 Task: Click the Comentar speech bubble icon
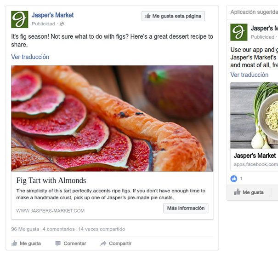[58, 243]
